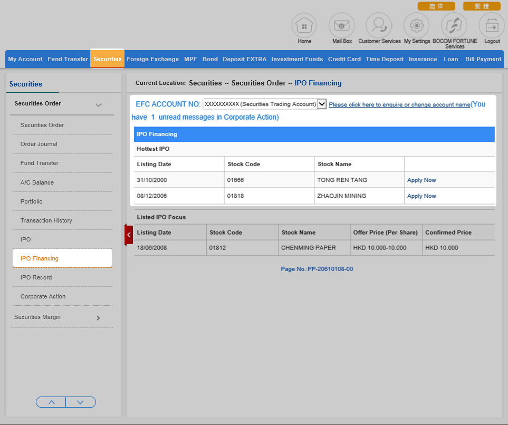The height and width of the screenshot is (425, 508).
Task: Open Customer Services icon
Action: [x=379, y=25]
